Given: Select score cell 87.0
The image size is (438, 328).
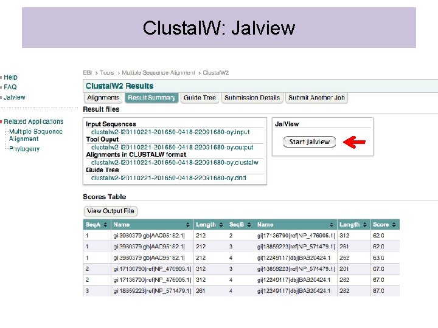Looking at the screenshot, I should pos(378,290).
